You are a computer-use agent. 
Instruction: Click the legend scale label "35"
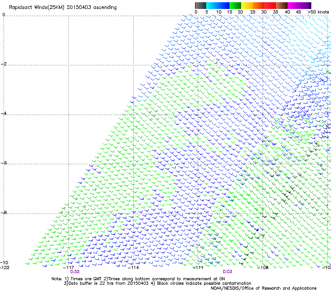pos(276,12)
